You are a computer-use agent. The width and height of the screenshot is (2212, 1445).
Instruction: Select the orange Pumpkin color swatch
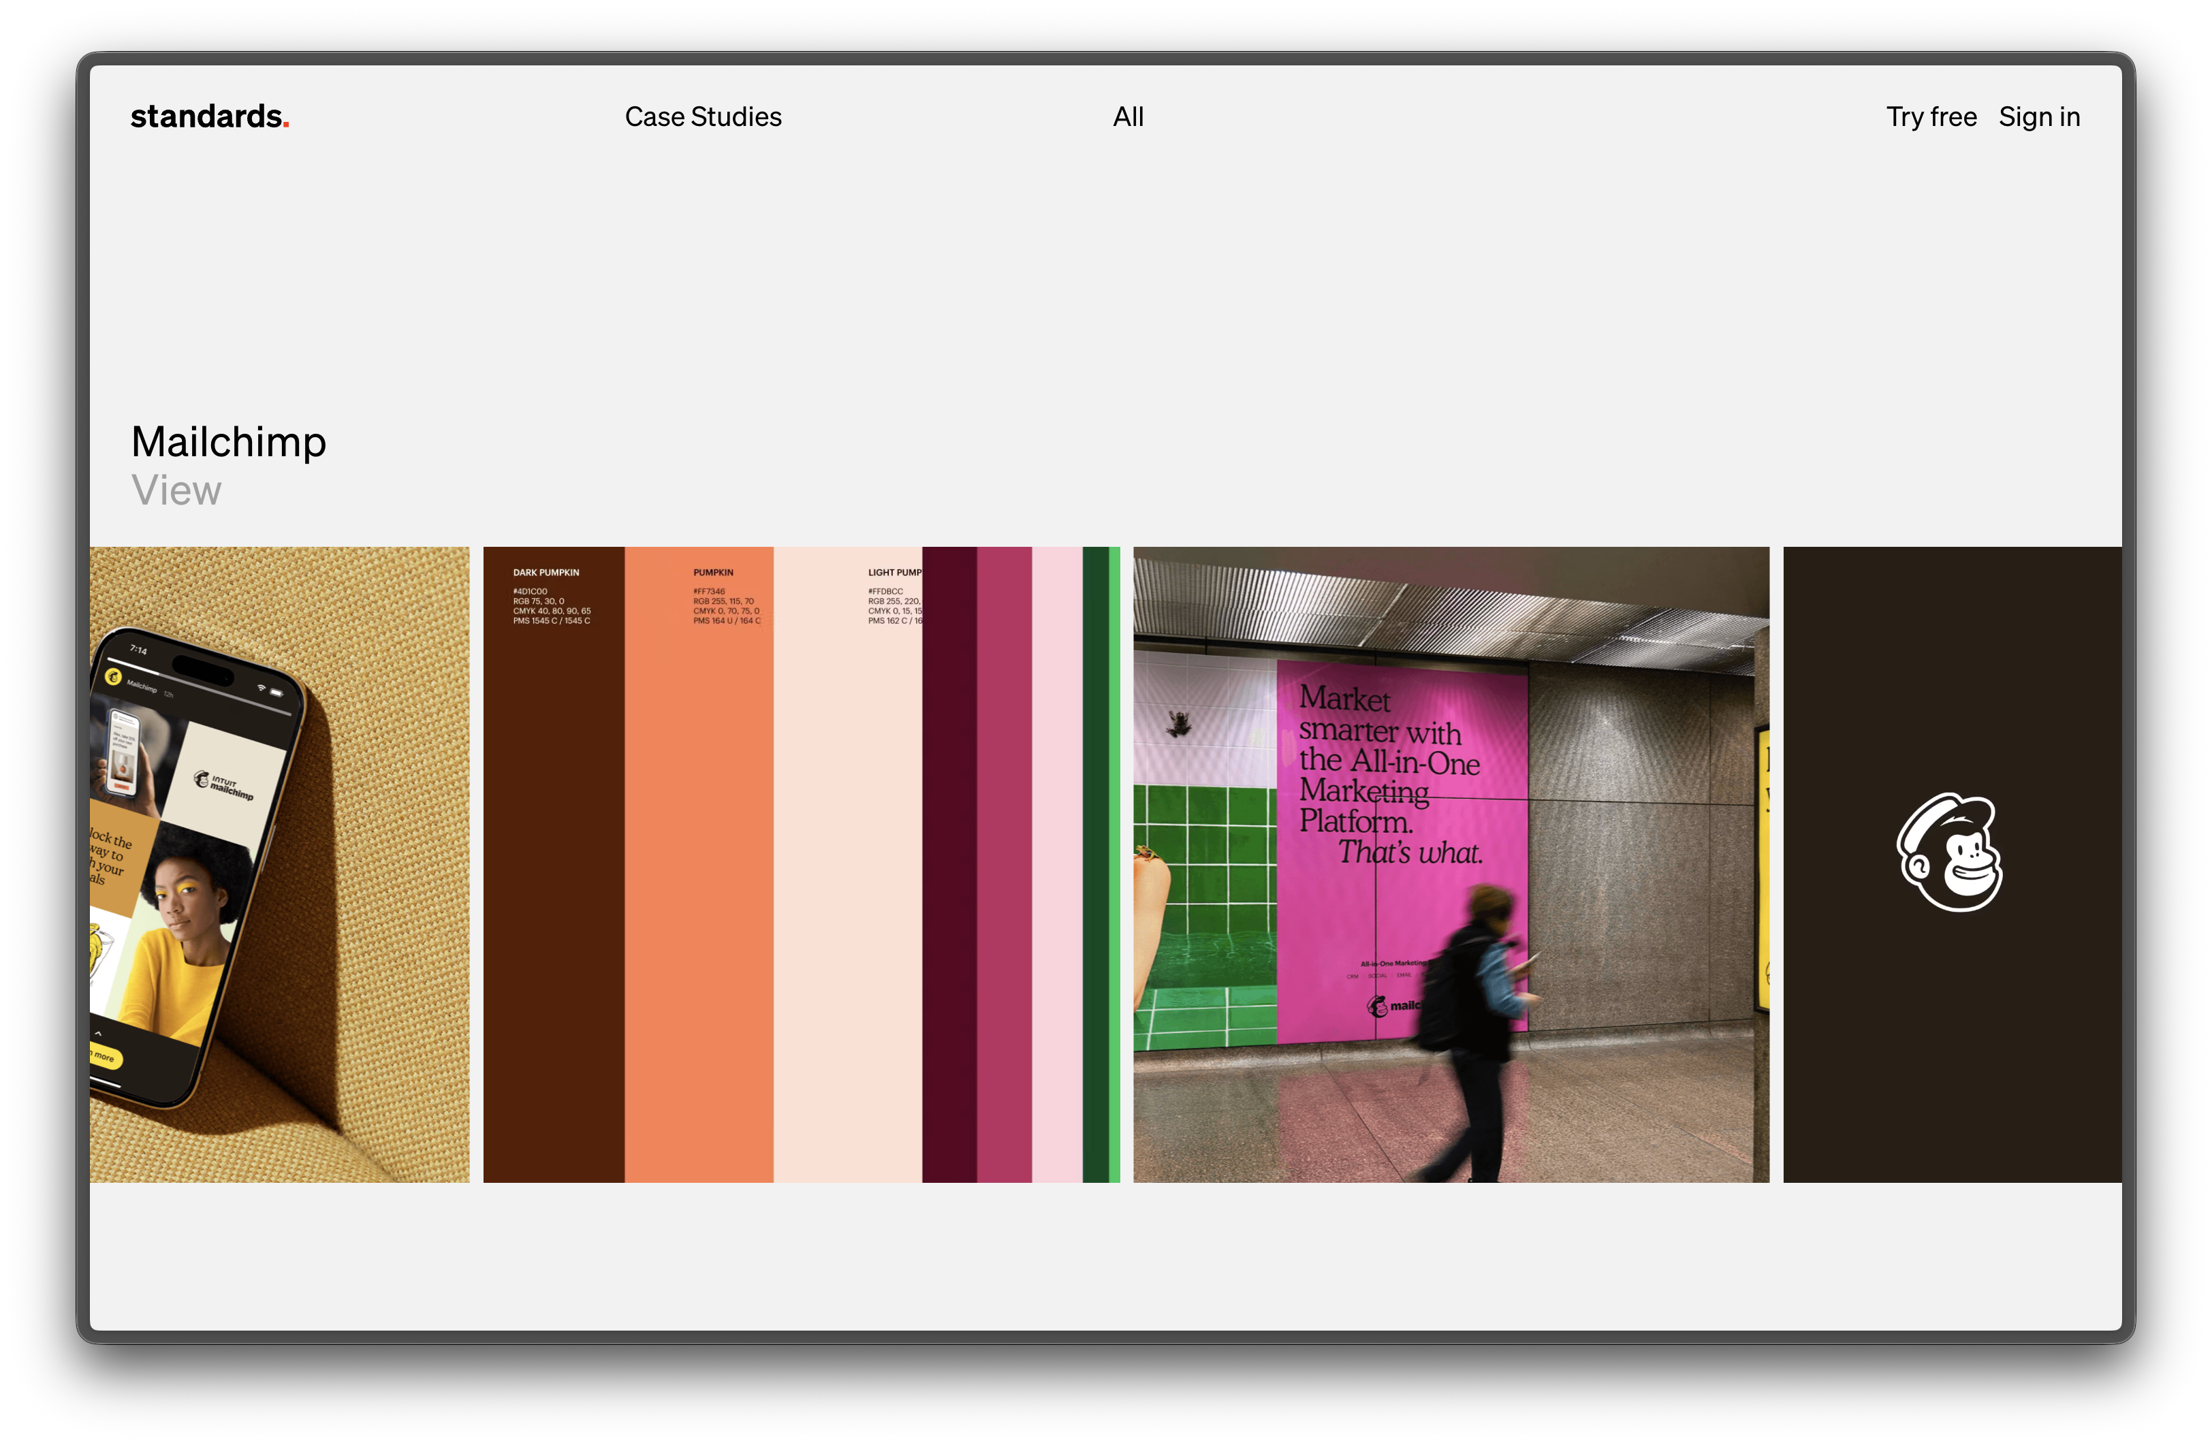pos(699,864)
